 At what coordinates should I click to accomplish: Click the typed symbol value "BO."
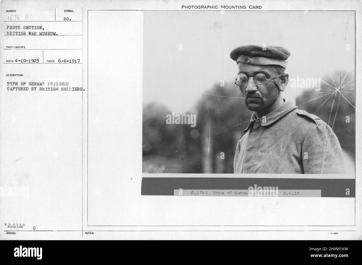[x=67, y=20]
